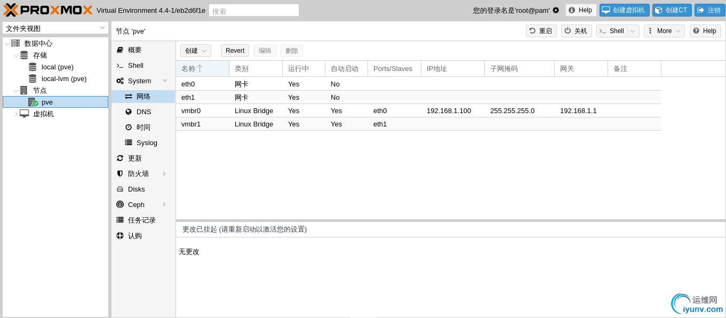
Task: Select the vmbr1 bridge row
Action: pos(419,124)
